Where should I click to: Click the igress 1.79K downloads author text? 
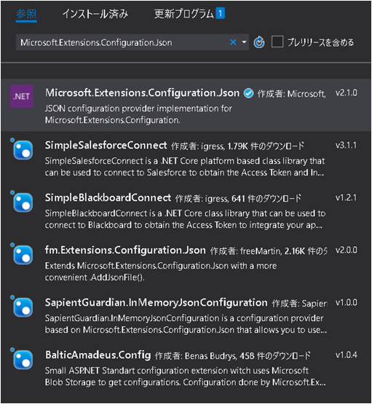click(x=237, y=146)
